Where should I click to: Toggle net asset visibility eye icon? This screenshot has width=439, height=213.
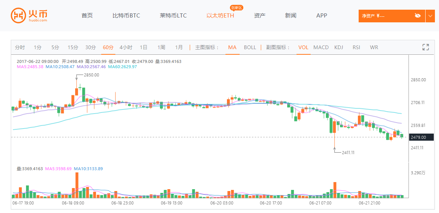click(x=417, y=16)
